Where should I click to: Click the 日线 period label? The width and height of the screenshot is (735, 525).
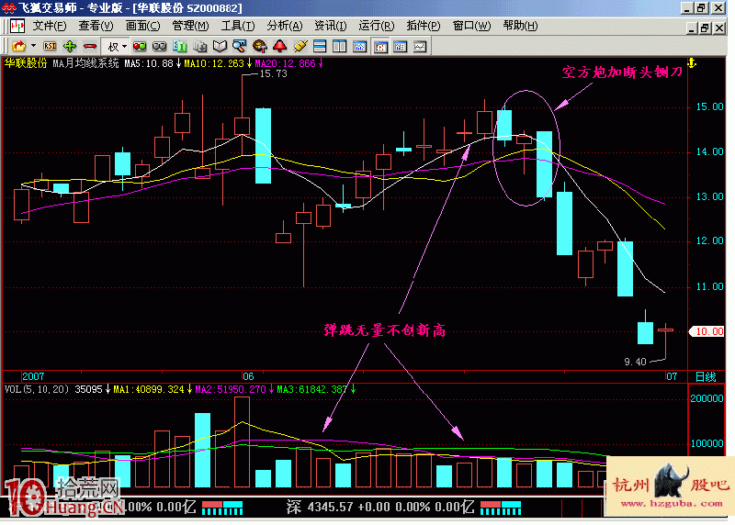tap(706, 376)
